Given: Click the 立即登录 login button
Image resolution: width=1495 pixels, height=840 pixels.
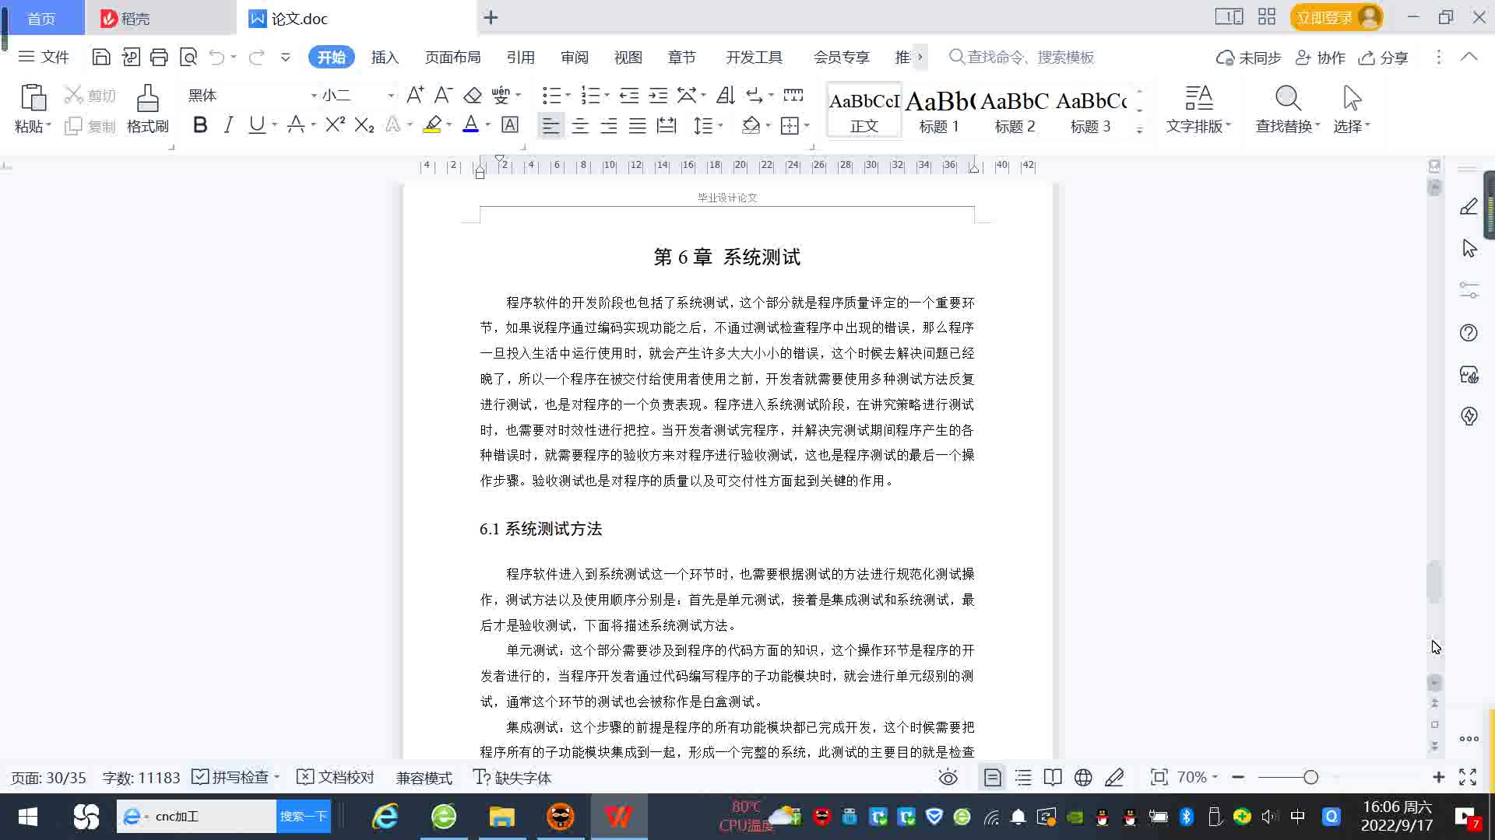Looking at the screenshot, I should point(1336,17).
